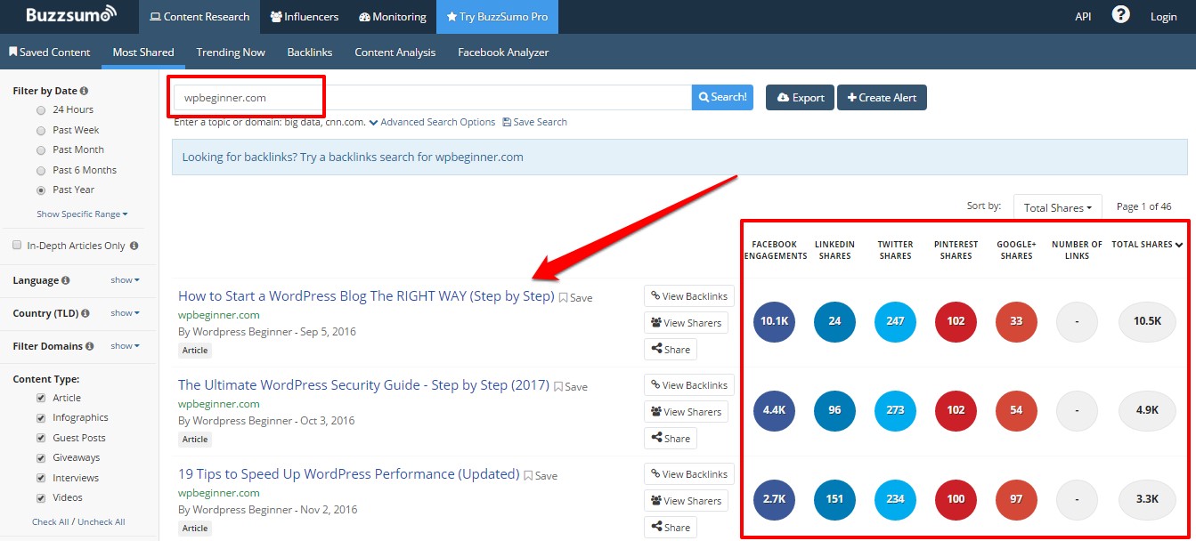Click the Search! button
Image resolution: width=1196 pixels, height=541 pixels.
[x=722, y=97]
